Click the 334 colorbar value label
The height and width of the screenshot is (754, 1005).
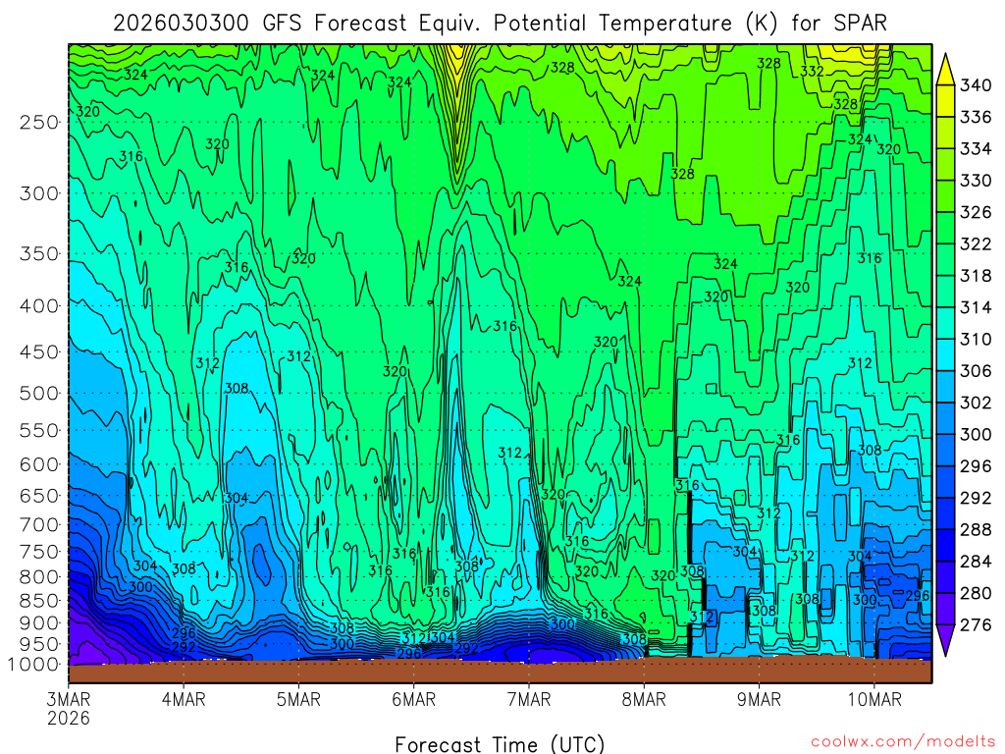[x=976, y=149]
